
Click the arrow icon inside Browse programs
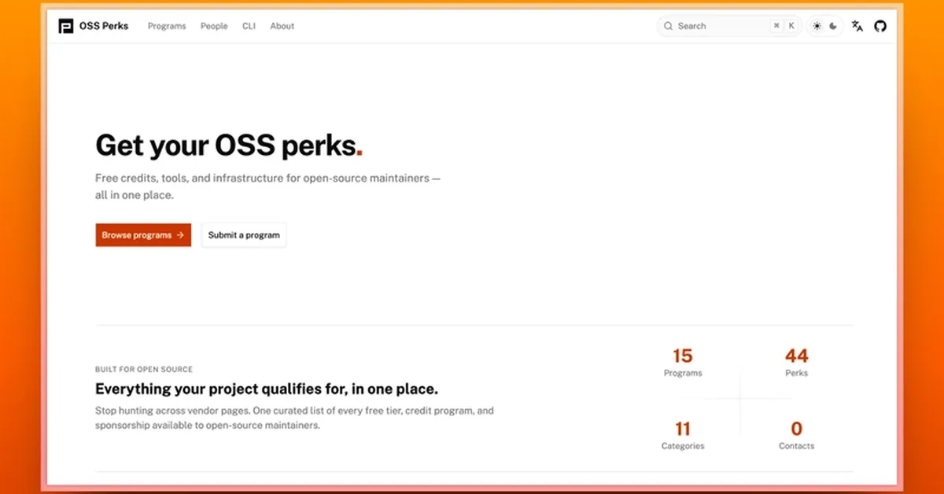click(x=180, y=234)
